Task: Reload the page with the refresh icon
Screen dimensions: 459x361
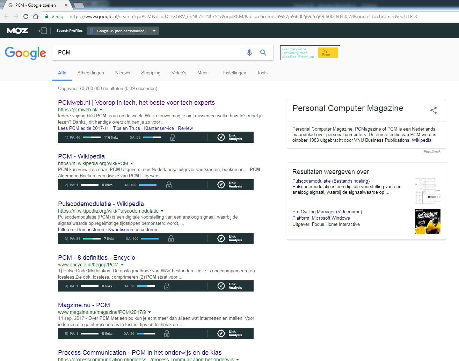Action: point(26,16)
